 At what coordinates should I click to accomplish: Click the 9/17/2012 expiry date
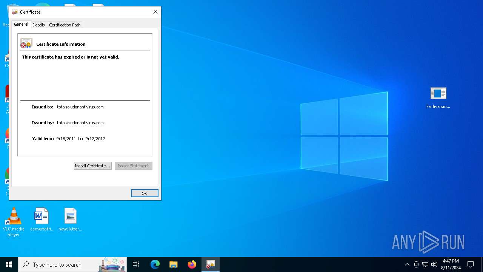95,139
